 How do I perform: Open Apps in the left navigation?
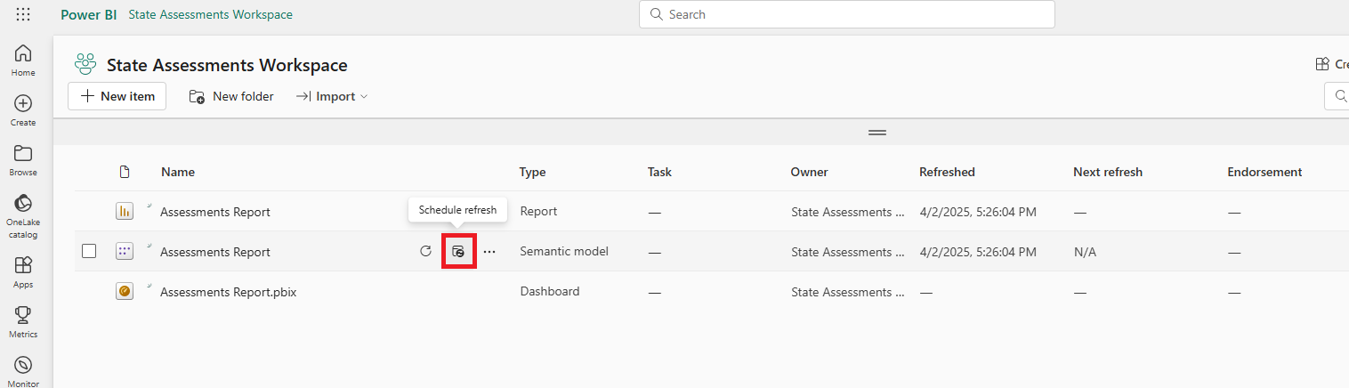[x=23, y=271]
